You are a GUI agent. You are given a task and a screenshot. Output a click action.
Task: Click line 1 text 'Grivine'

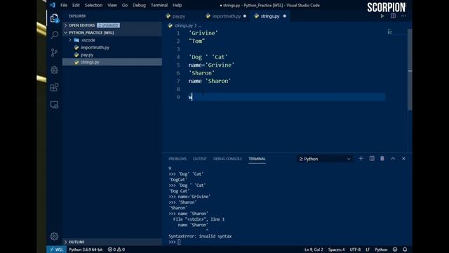[203, 33]
